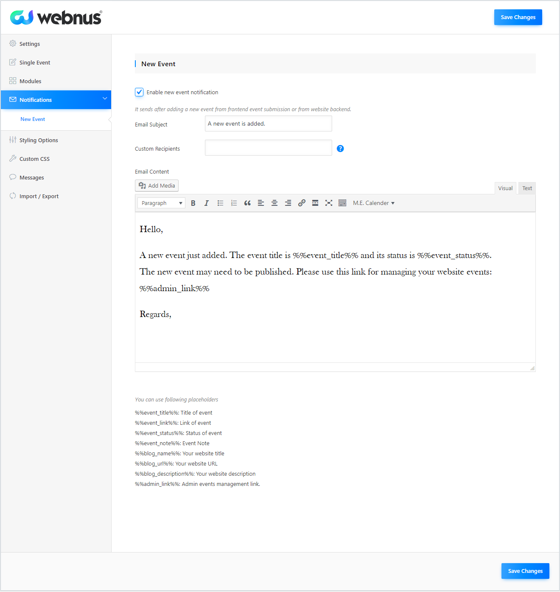Collapse the Notifications menu chevron
The image size is (560, 592).
pos(105,99)
